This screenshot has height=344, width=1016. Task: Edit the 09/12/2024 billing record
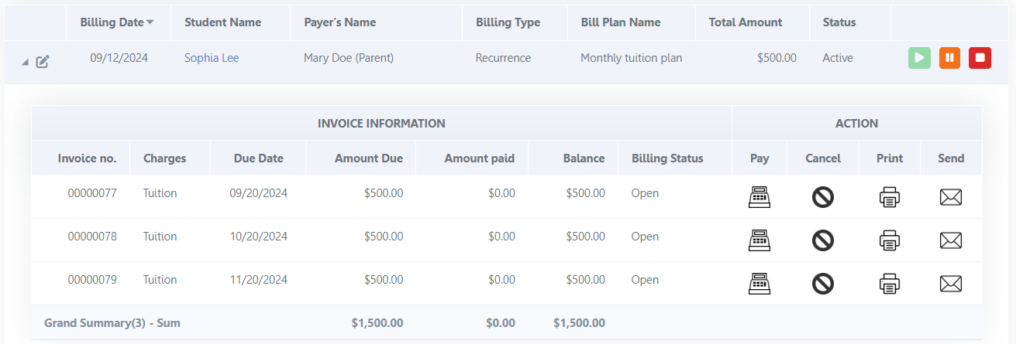pos(43,61)
